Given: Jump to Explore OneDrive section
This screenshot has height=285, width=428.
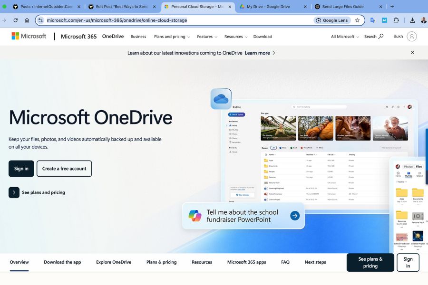Looking at the screenshot, I should coord(114,262).
